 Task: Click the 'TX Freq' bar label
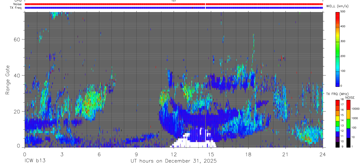[x=16, y=8]
